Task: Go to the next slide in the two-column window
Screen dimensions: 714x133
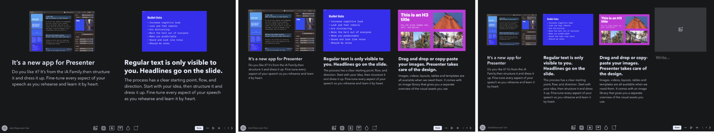Action: pos(232,128)
